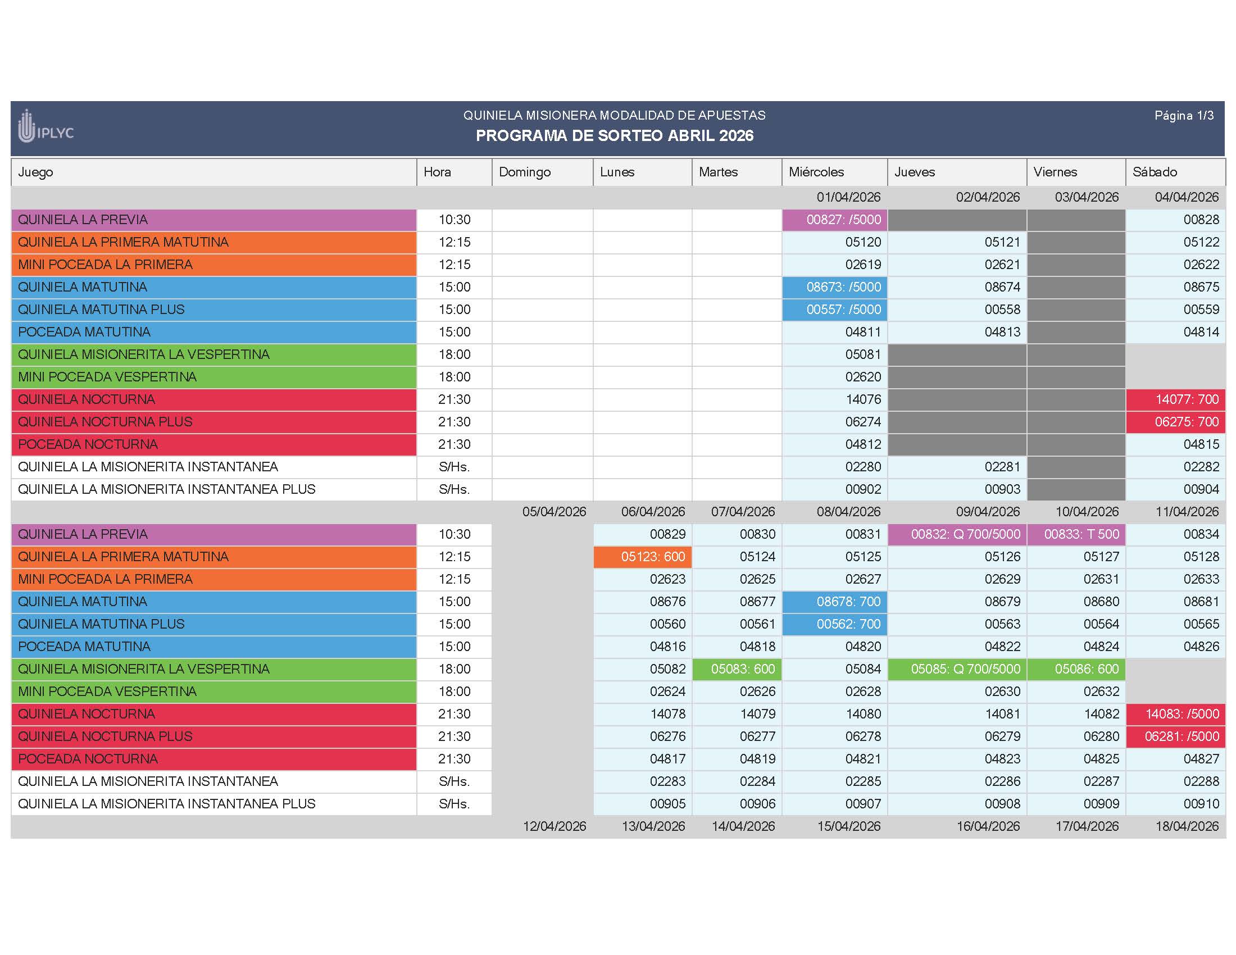
Task: Select the first POCEADA NOCTURNA row label
Action: pos(88,444)
